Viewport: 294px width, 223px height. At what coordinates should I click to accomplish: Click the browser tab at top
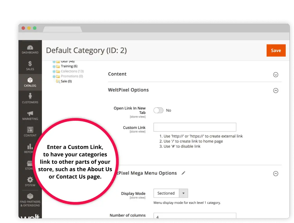(62, 29)
